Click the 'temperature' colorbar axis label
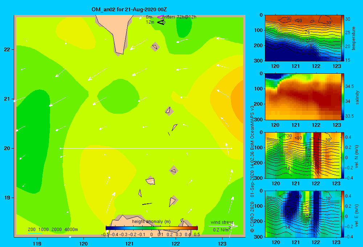Viewport: 363px width, 247px height. 354,38
